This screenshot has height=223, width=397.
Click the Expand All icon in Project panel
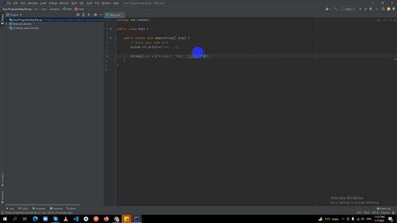pos(83,15)
